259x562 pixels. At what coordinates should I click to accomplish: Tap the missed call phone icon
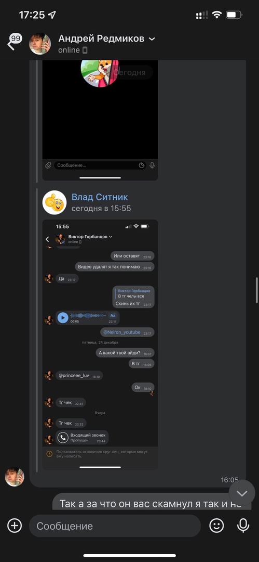pyautogui.click(x=63, y=437)
